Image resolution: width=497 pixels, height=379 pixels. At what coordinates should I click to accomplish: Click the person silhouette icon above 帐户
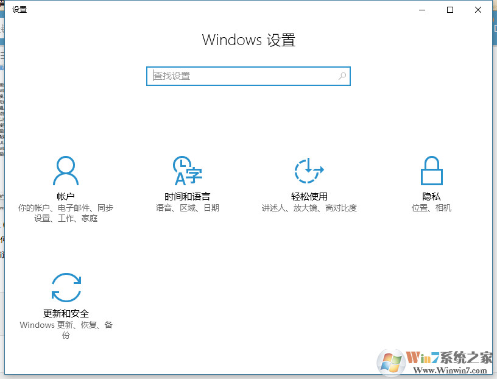66,169
